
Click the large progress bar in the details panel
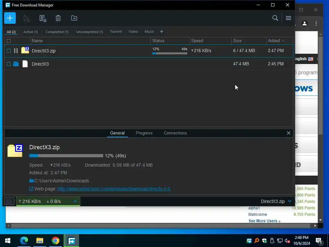tap(66, 156)
